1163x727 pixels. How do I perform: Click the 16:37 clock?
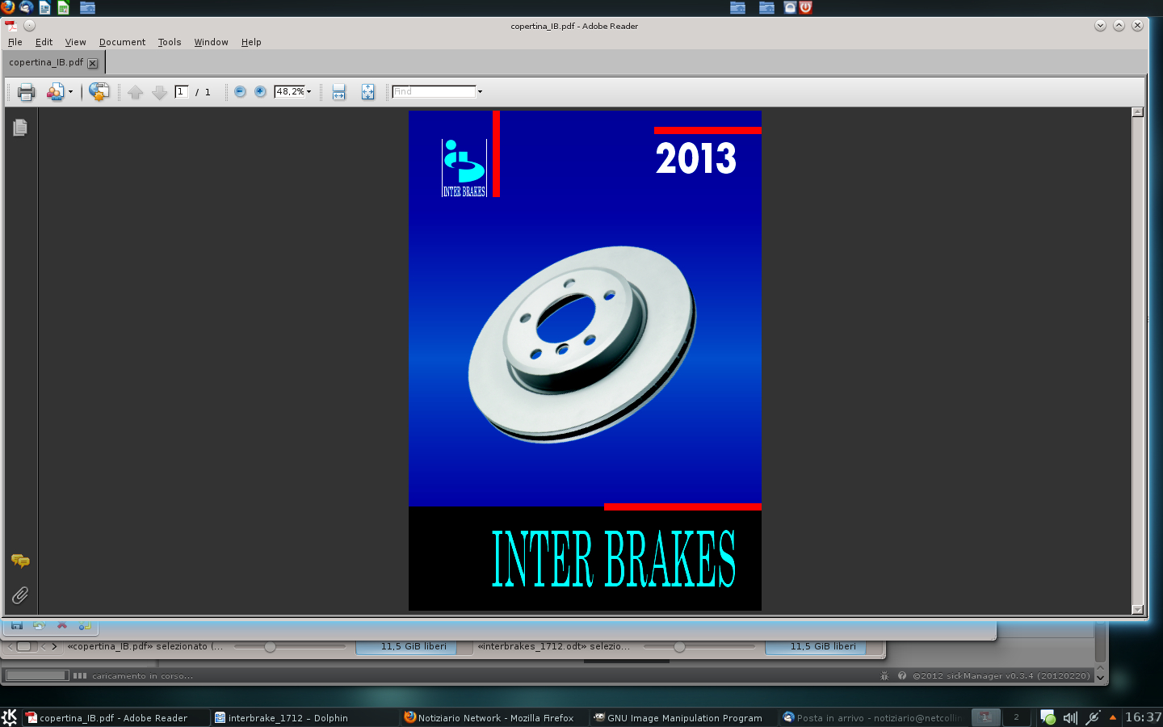point(1143,717)
